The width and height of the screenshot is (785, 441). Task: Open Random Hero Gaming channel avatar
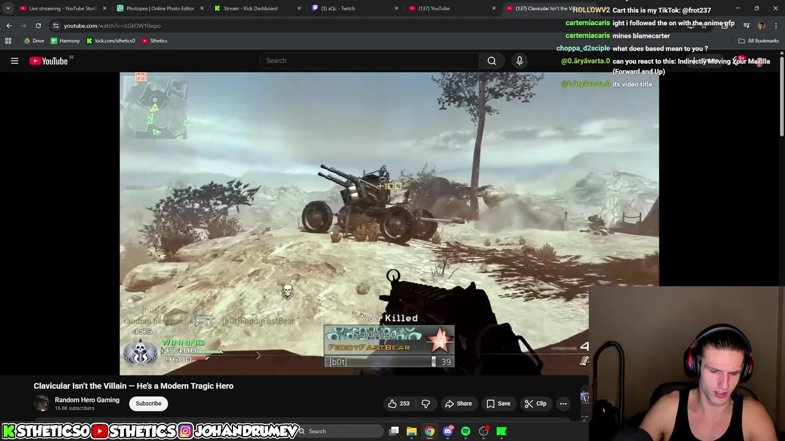coord(42,404)
